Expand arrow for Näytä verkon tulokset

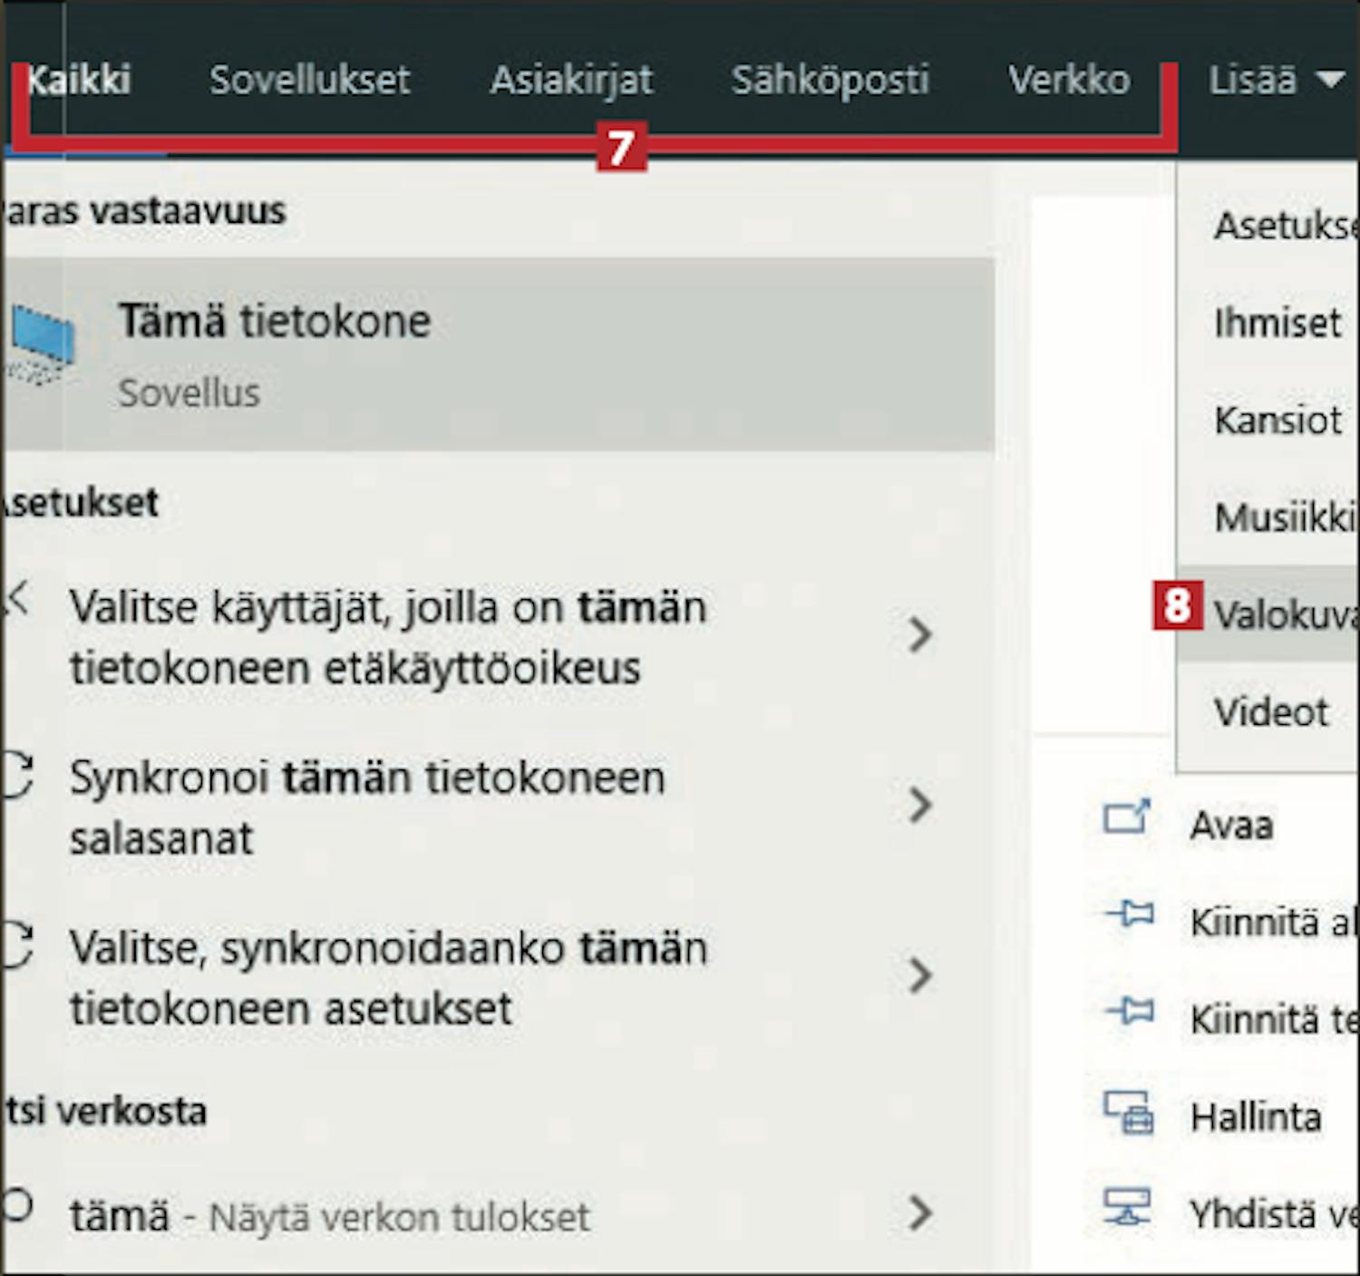(919, 1213)
